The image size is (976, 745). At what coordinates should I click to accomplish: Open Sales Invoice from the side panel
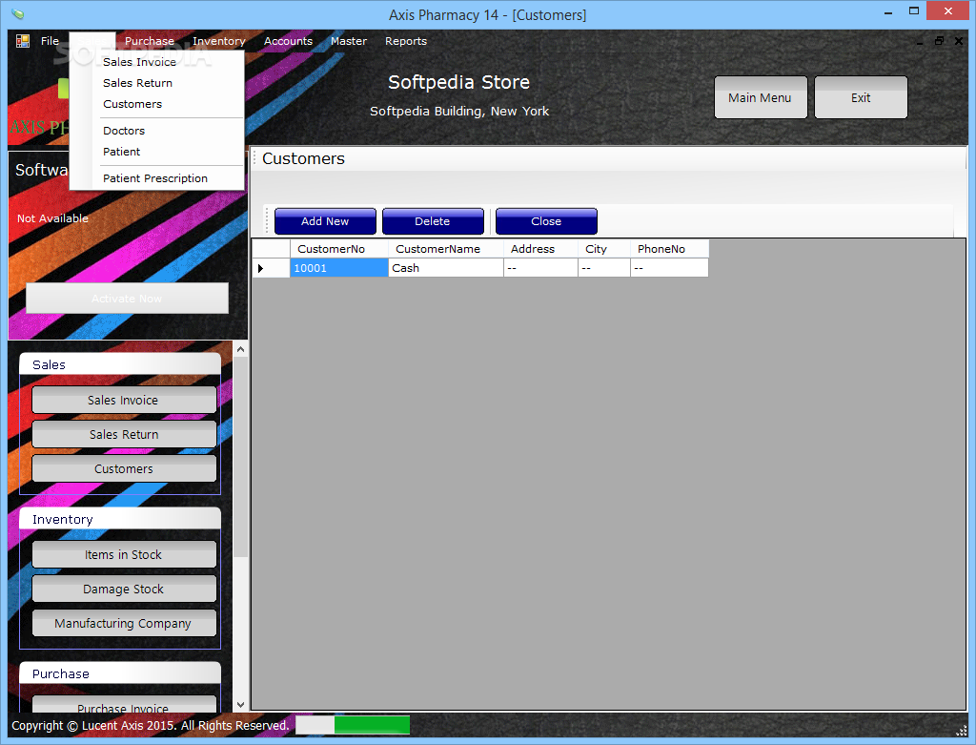coord(124,400)
